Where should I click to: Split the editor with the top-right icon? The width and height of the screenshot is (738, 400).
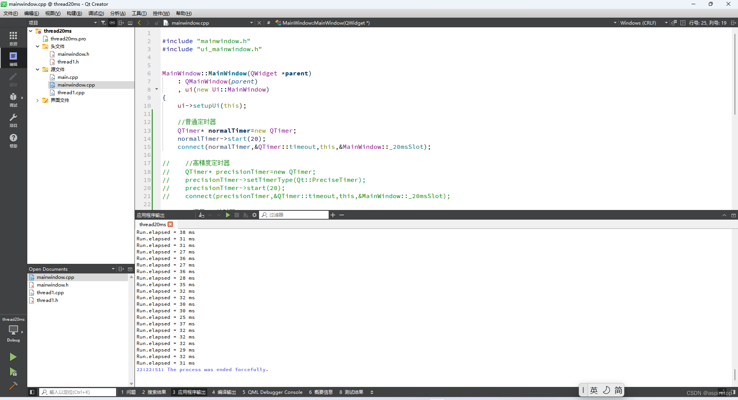pos(733,23)
